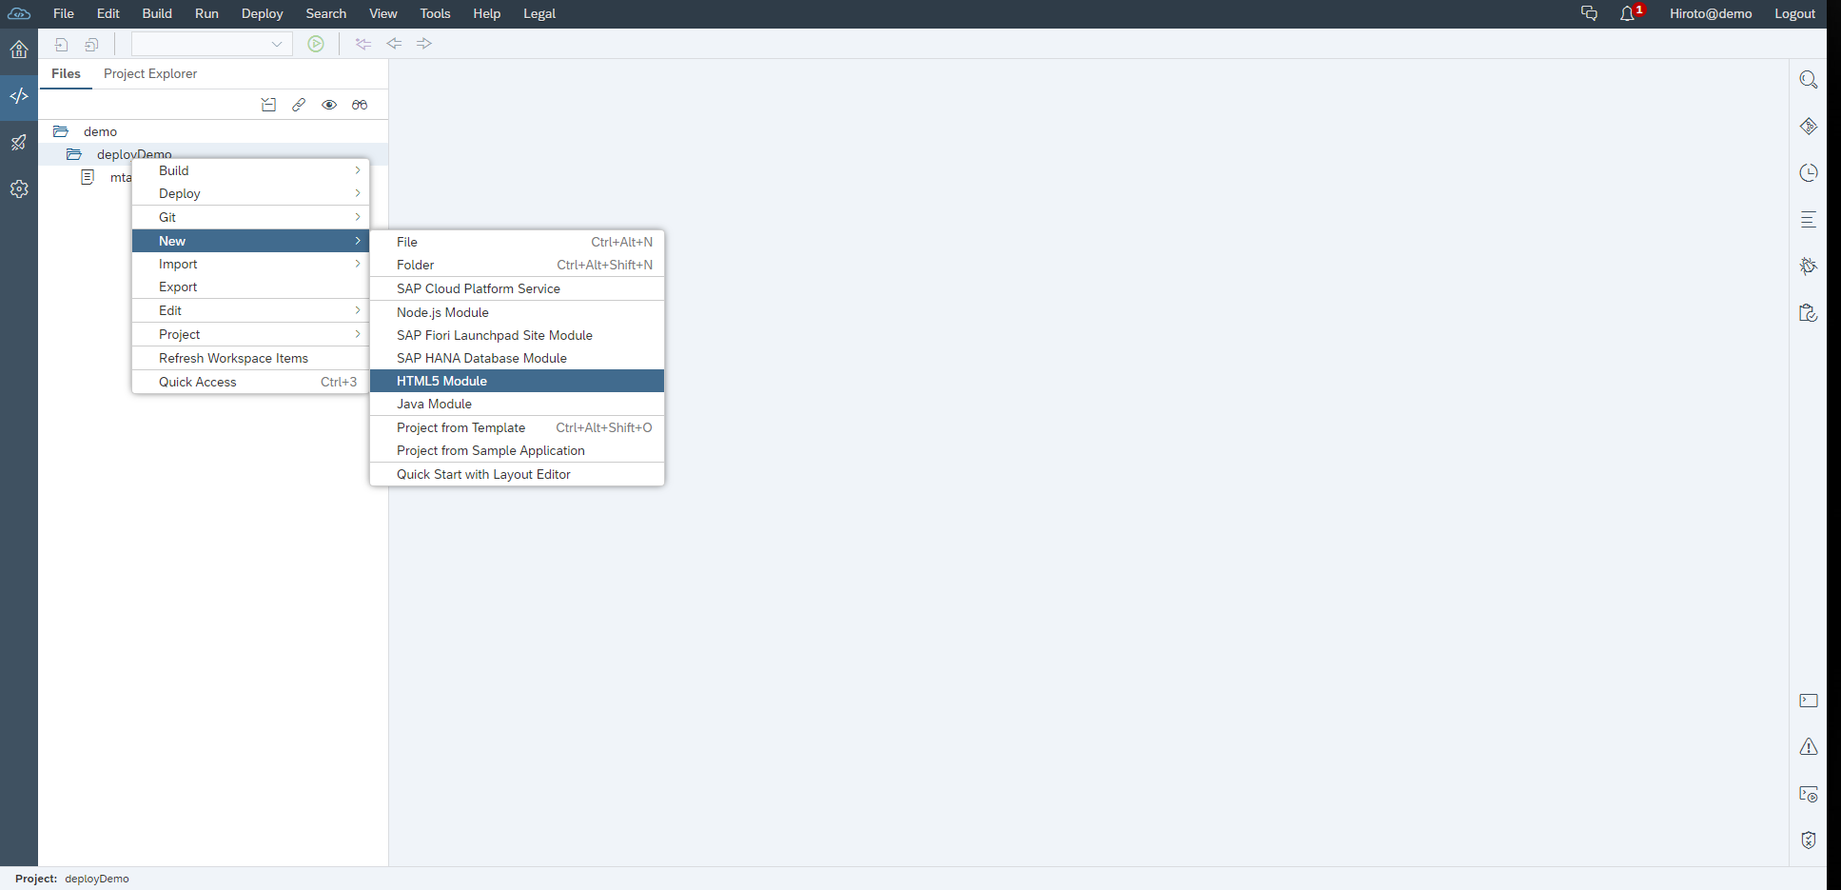This screenshot has height=890, width=1841.
Task: Open the Console pane icon
Action: pyautogui.click(x=1809, y=701)
